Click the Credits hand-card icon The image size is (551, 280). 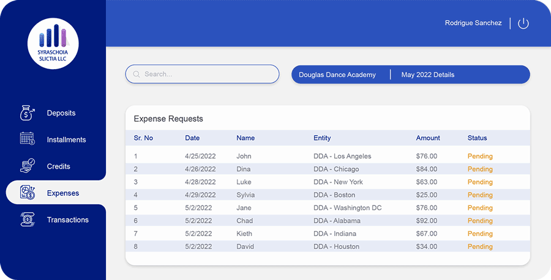pyautogui.click(x=28, y=166)
